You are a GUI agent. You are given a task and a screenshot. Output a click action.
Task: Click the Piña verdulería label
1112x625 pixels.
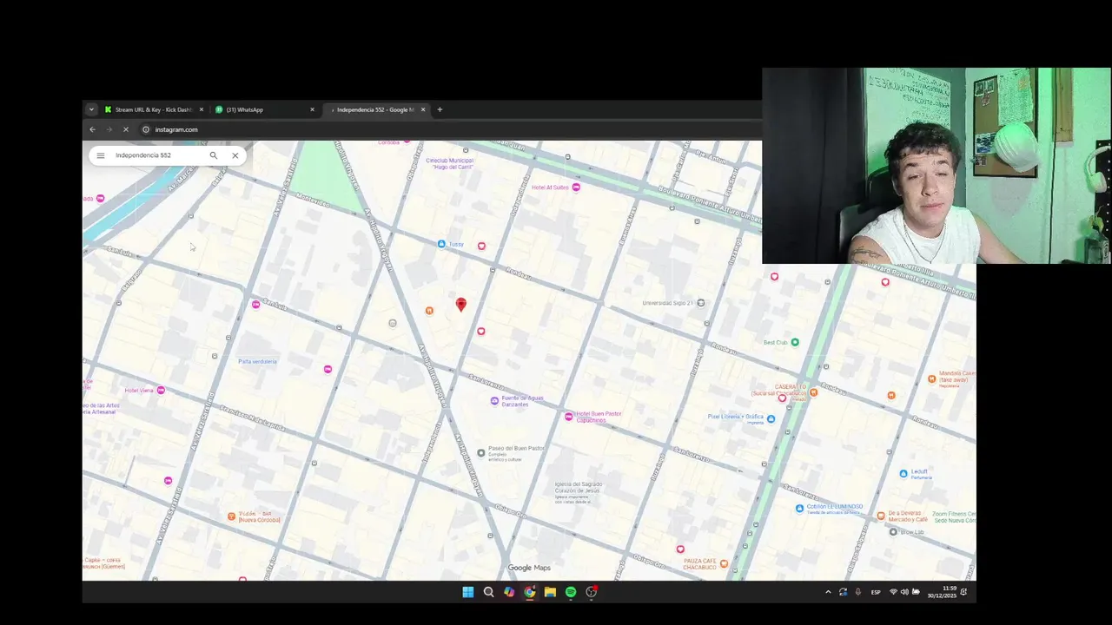(257, 361)
